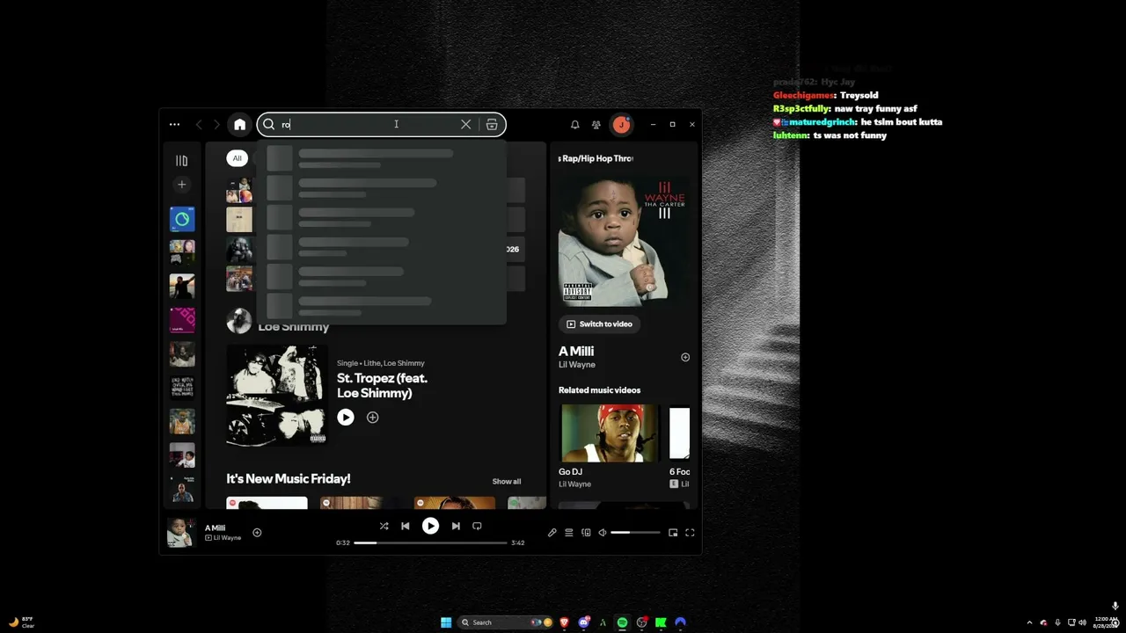Image resolution: width=1126 pixels, height=633 pixels.
Task: Open the playback queue
Action: [x=569, y=533]
